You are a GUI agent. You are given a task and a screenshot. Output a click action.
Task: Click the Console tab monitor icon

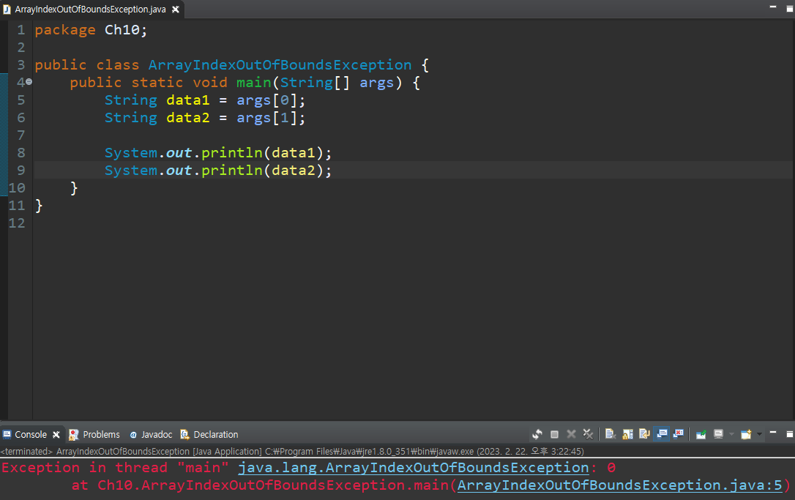[x=7, y=435]
